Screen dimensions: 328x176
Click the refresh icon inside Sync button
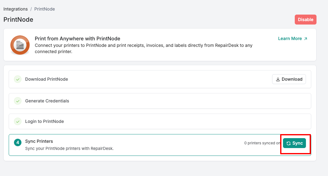tap(289, 143)
